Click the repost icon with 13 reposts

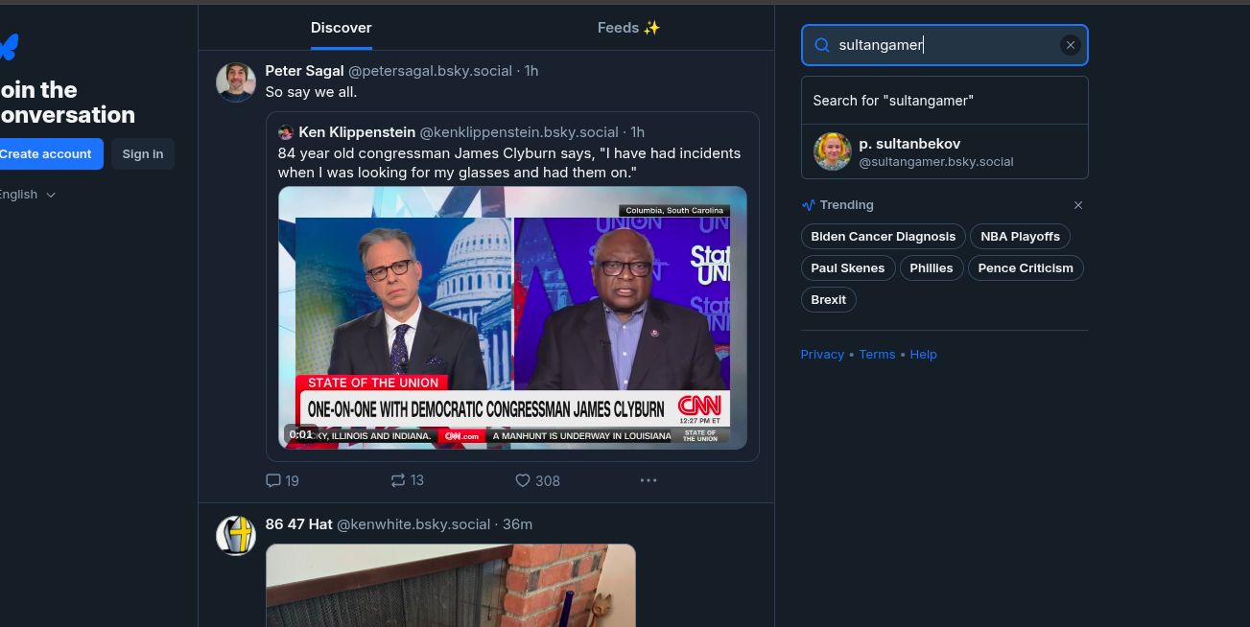click(398, 480)
